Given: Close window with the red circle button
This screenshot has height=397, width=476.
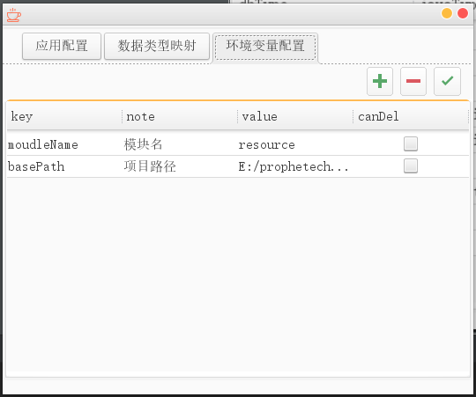Looking at the screenshot, I should (463, 13).
